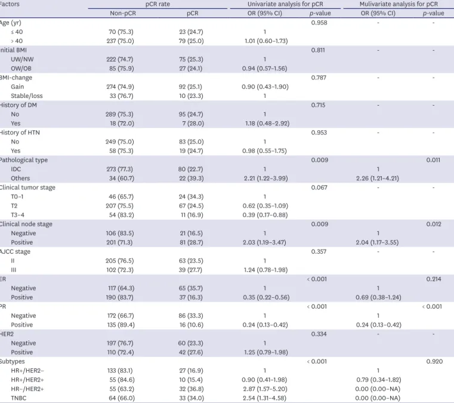Select the "TNBC" subtype label

point(18,398)
